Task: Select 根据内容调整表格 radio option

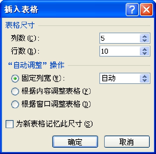Action: (x=15, y=91)
